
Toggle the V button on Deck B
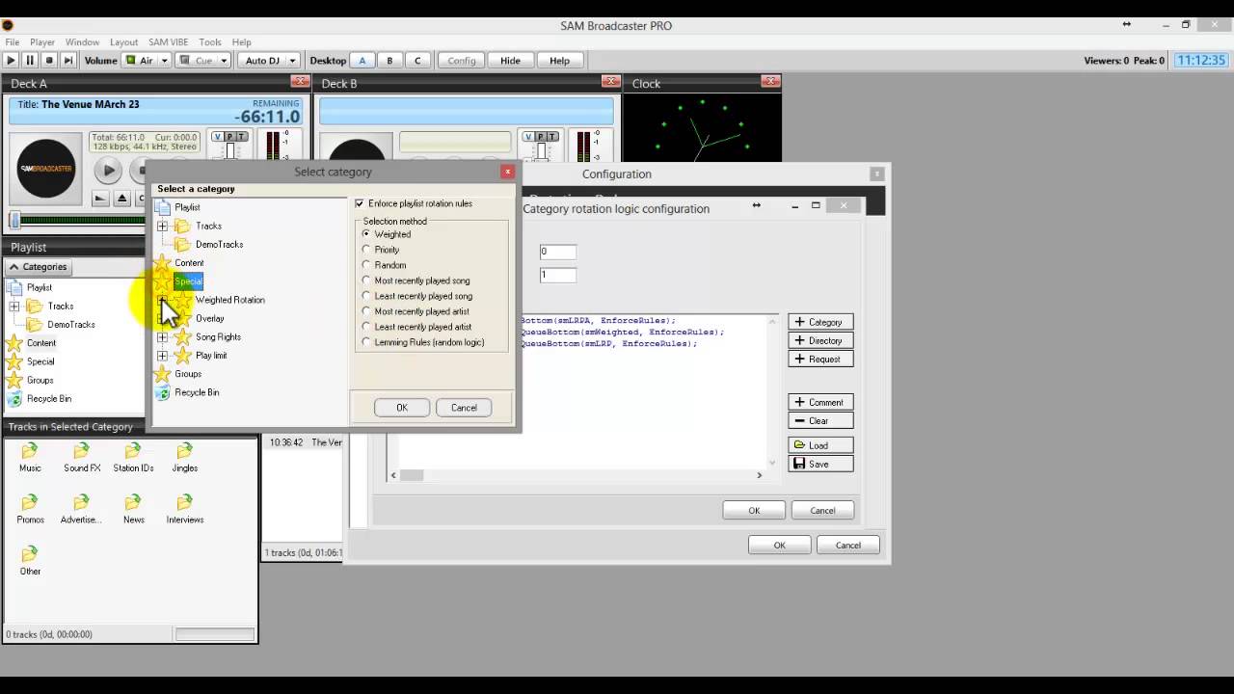click(526, 137)
